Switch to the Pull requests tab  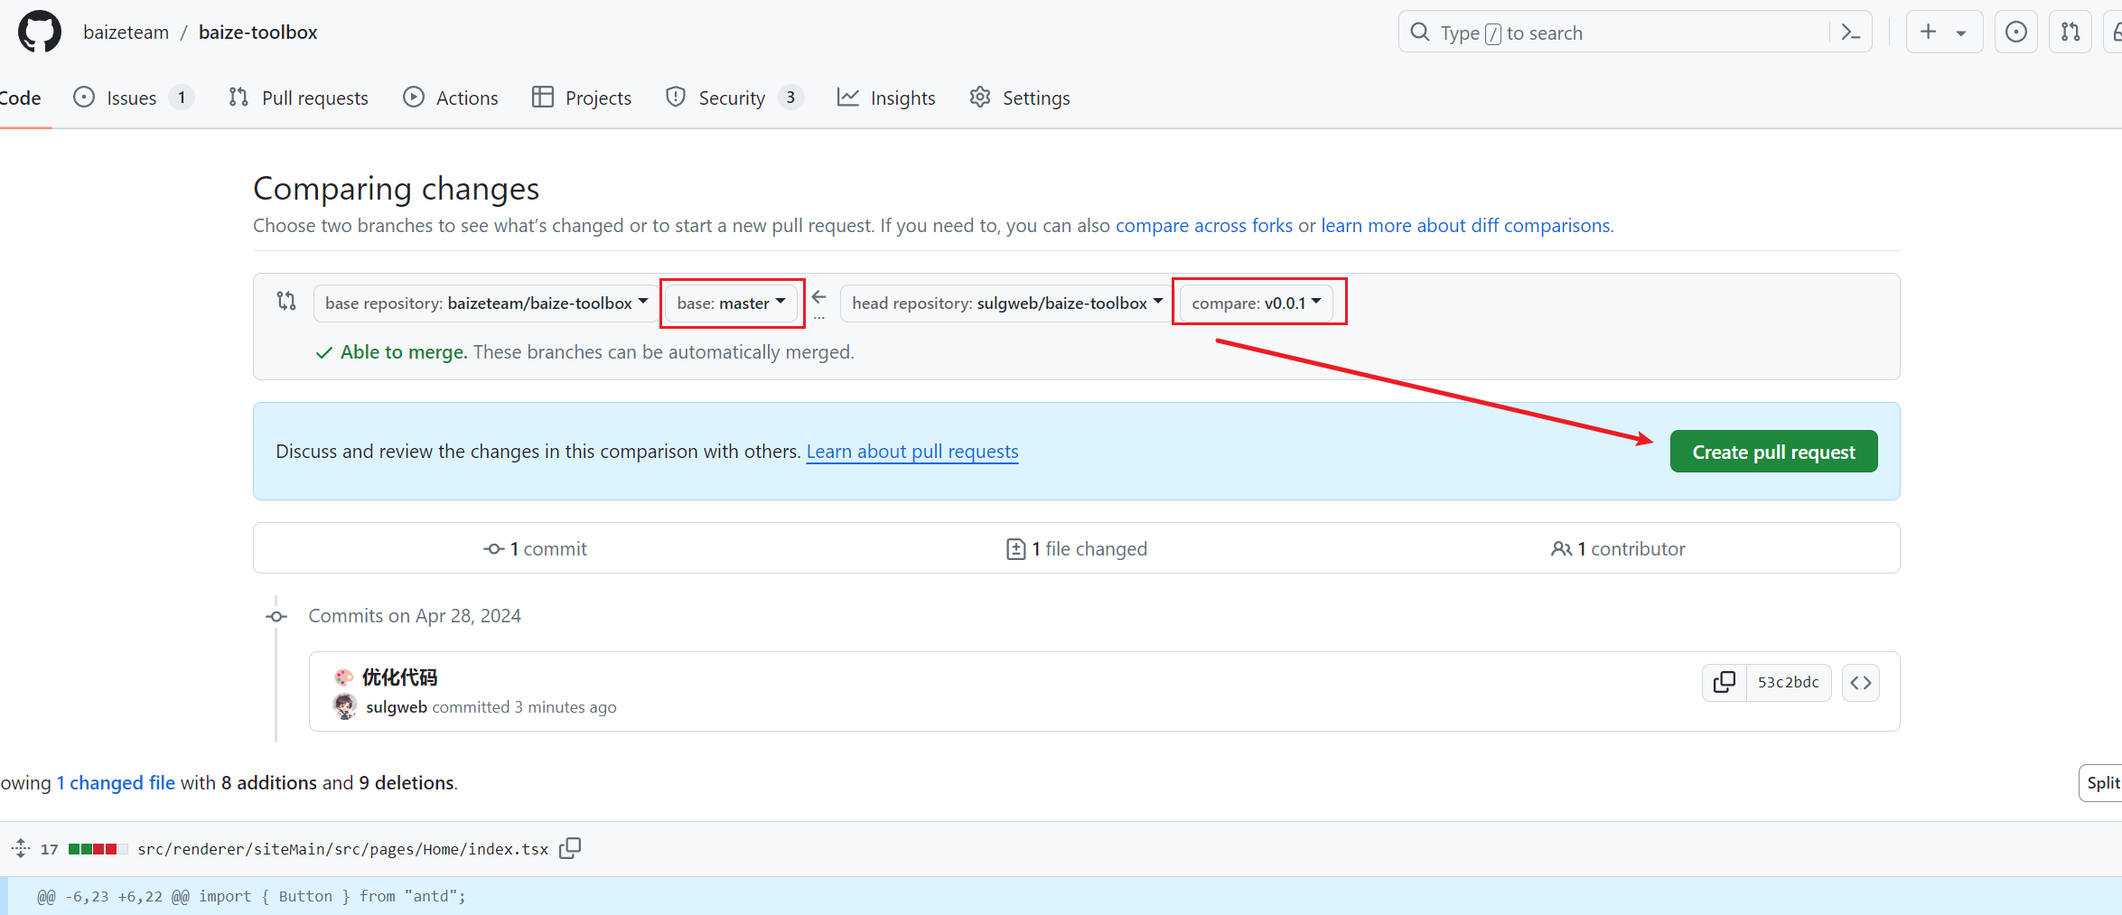298,98
